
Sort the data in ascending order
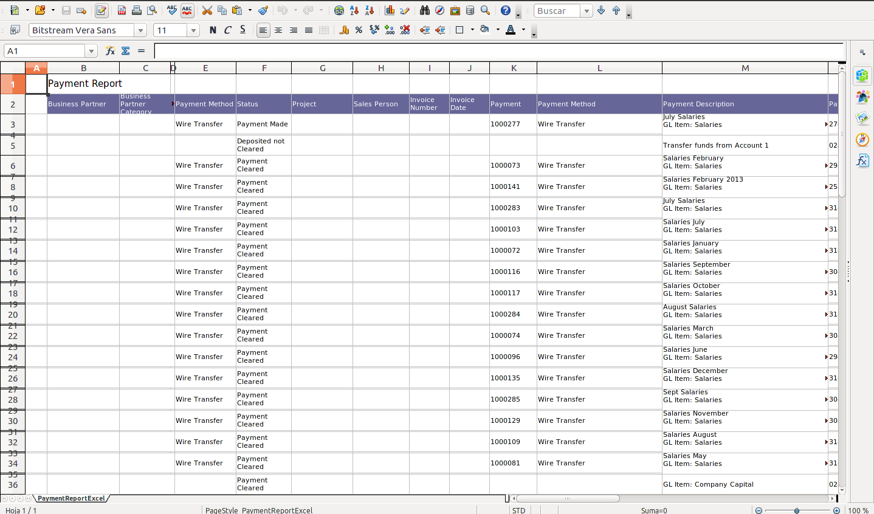tap(354, 11)
